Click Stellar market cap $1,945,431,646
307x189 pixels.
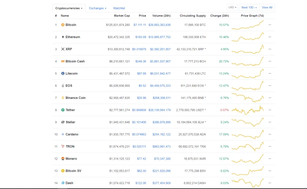(119, 122)
